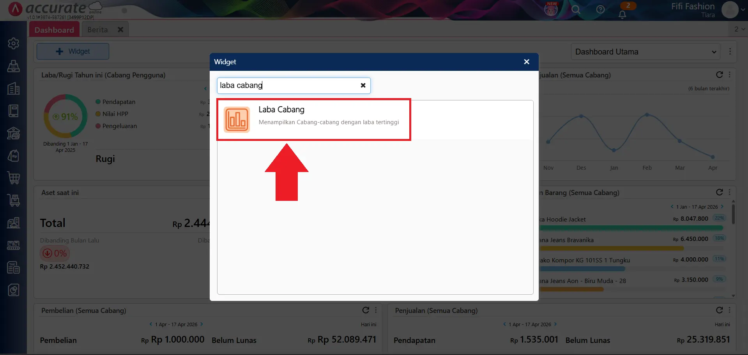This screenshot has width=748, height=355.
Task: Click the Fifi Fashion company name
Action: [693, 6]
